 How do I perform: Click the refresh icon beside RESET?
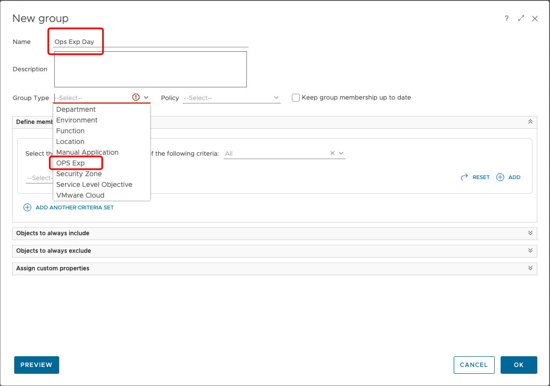(x=464, y=177)
